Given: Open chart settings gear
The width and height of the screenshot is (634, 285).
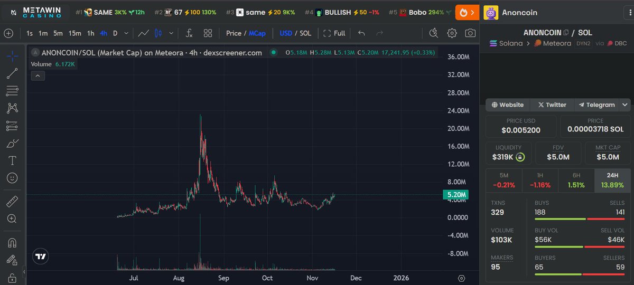Looking at the screenshot, I should coord(452,33).
